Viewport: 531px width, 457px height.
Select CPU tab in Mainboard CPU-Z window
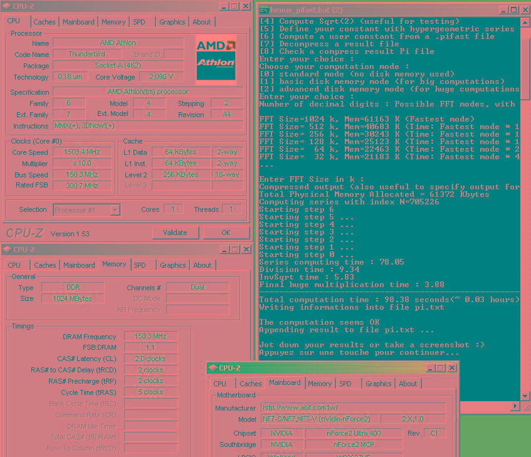coord(220,384)
